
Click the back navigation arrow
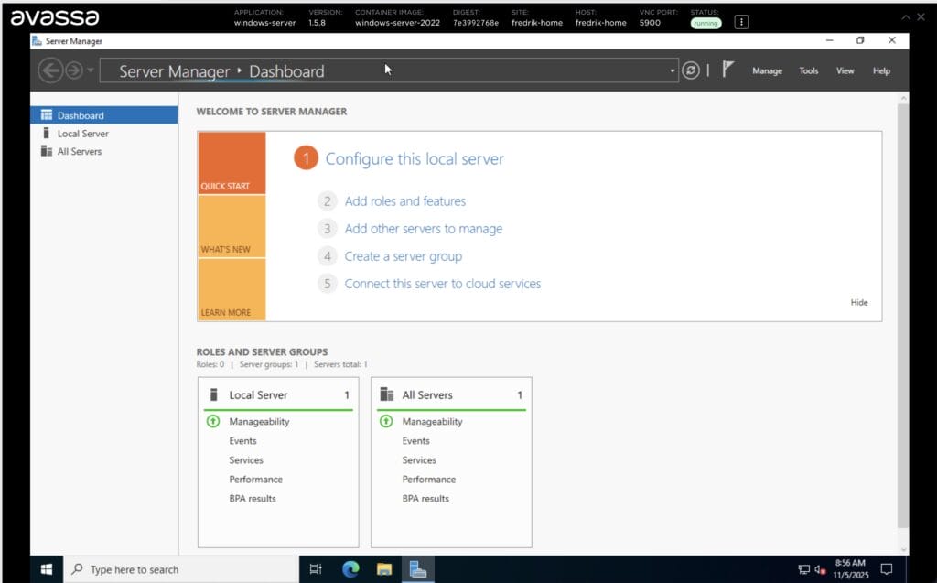[x=52, y=70]
